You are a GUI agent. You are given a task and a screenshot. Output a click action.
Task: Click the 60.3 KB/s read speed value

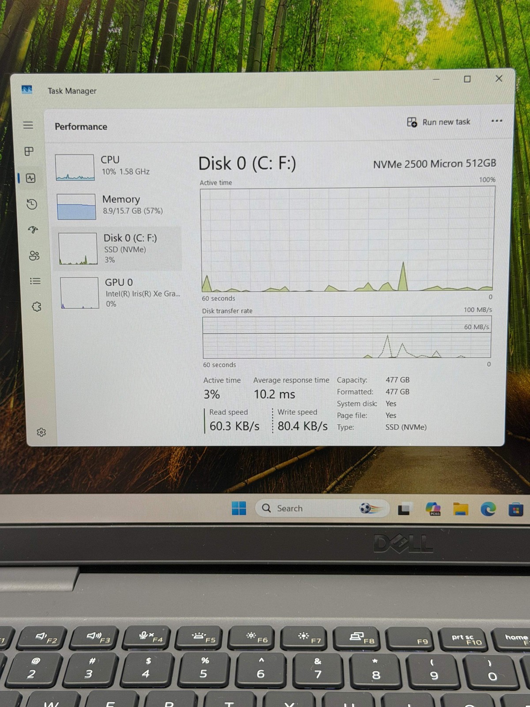(234, 426)
